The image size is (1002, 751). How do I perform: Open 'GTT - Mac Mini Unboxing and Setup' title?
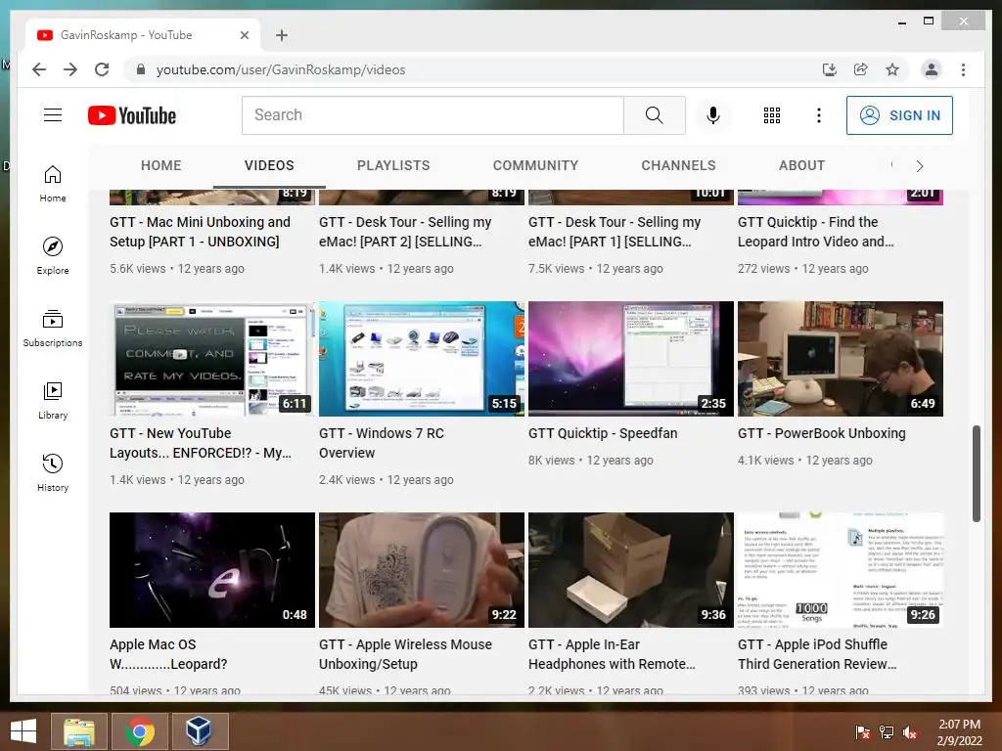pos(200,232)
